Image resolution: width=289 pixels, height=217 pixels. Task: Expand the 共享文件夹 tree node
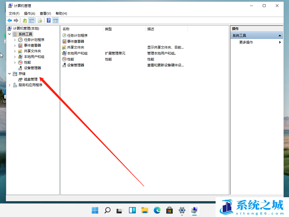[x=15, y=51]
